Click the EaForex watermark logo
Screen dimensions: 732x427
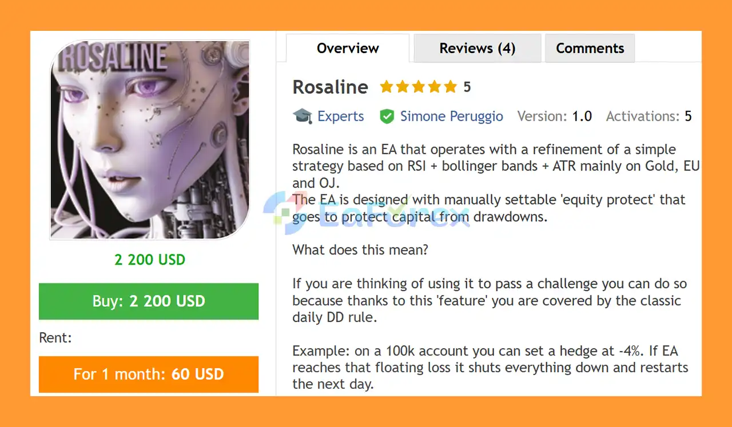(366, 211)
